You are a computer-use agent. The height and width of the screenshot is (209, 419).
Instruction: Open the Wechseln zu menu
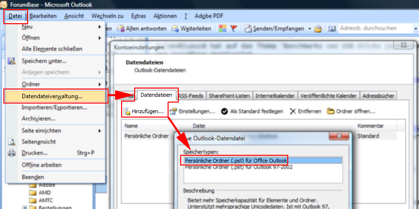(108, 16)
